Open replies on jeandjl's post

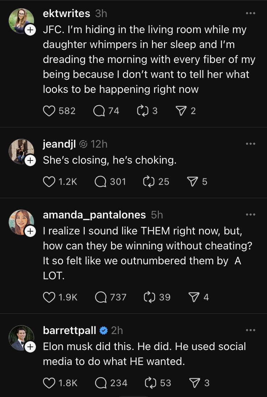101,182
